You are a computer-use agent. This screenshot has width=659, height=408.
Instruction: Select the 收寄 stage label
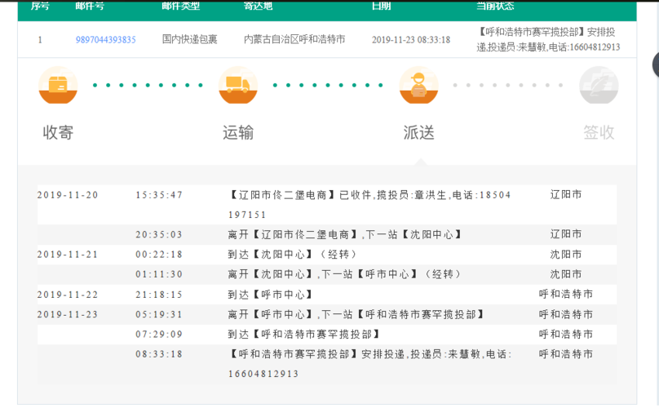pyautogui.click(x=58, y=132)
